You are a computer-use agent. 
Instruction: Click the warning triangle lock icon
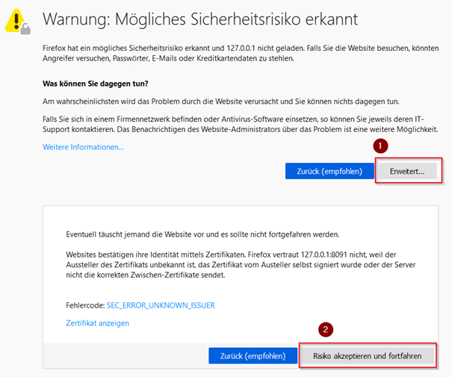pyautogui.click(x=18, y=22)
